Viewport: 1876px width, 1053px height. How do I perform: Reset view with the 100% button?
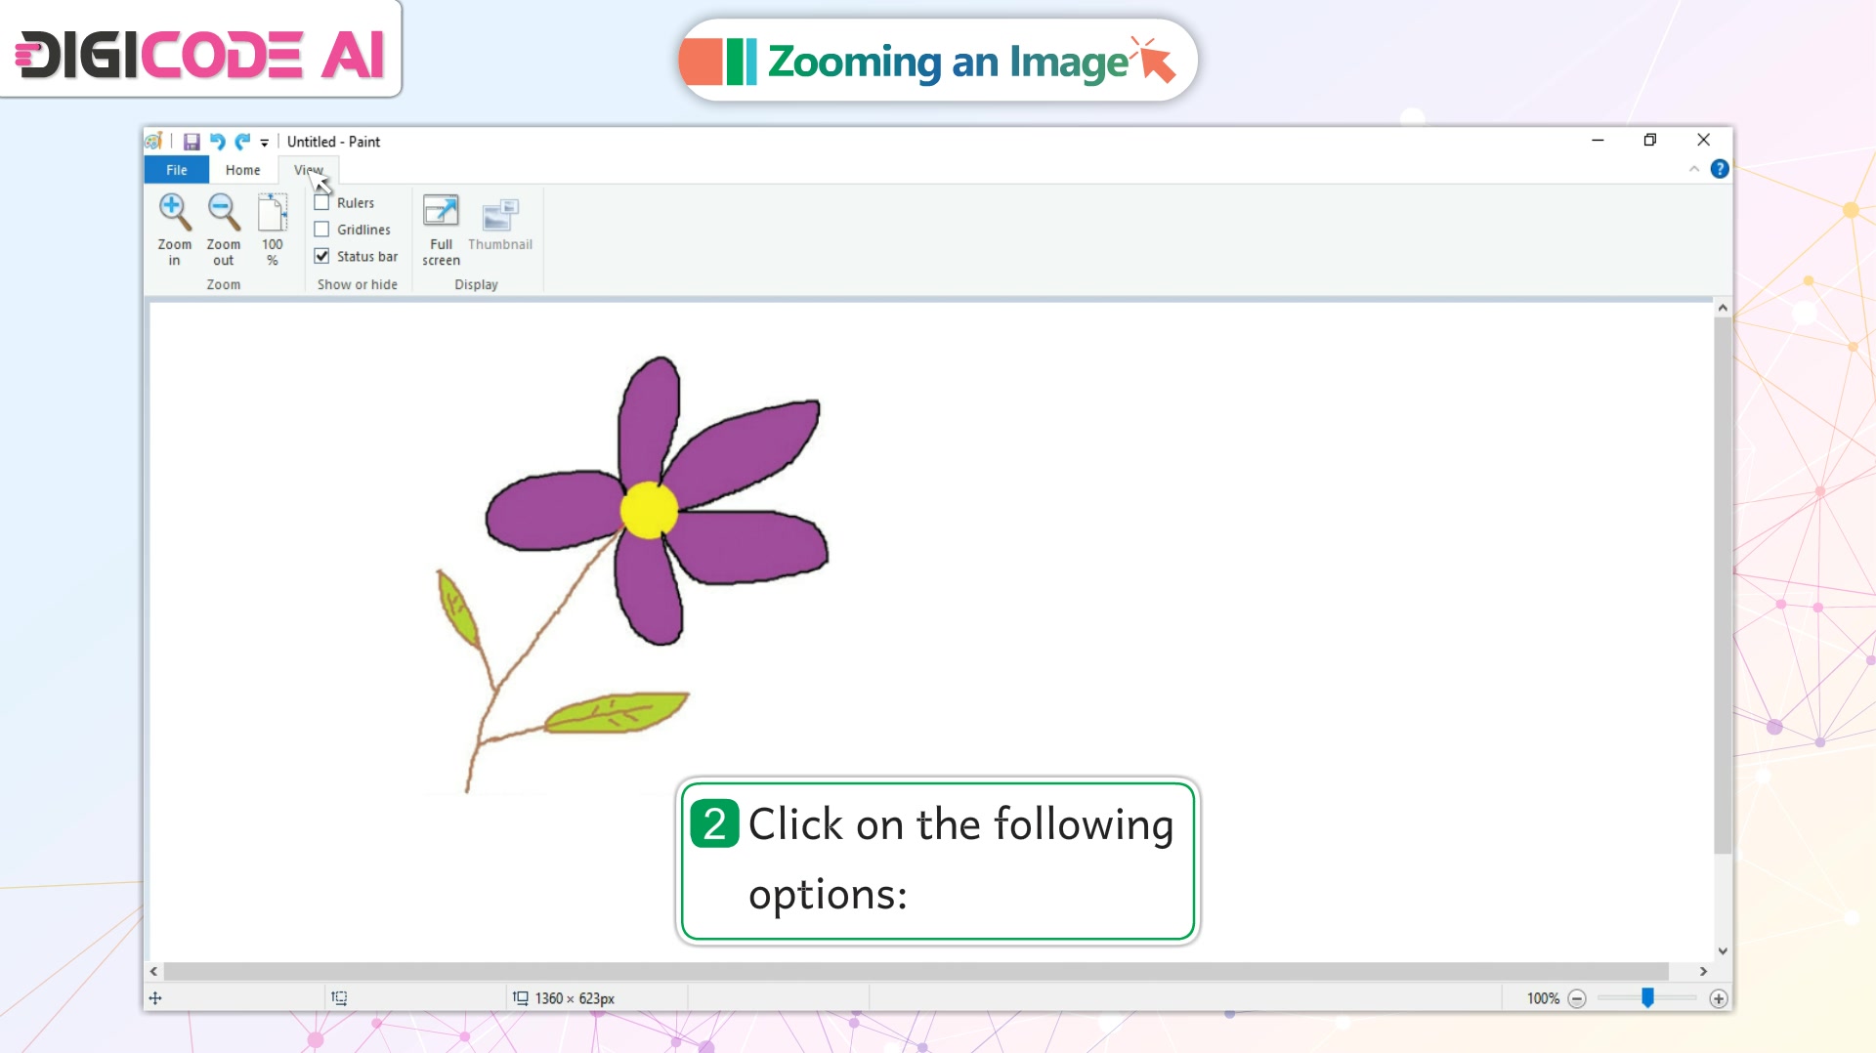tap(273, 229)
